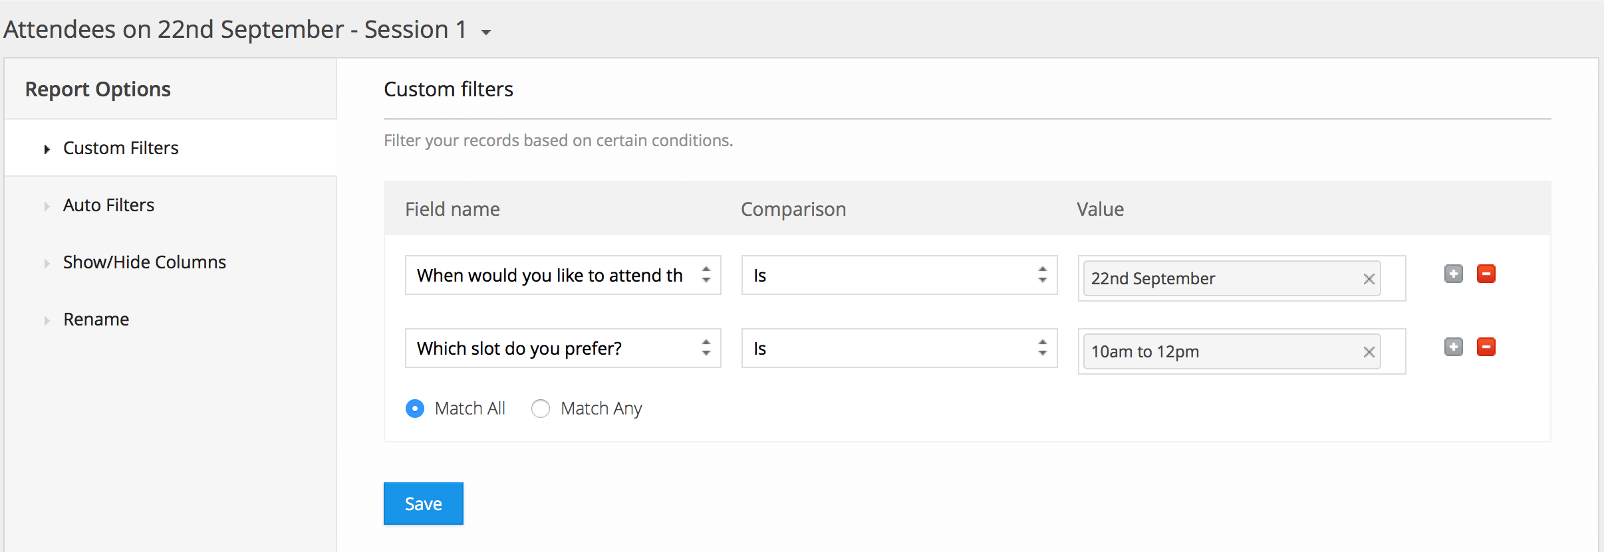Click the 22nd September value tag
Screen dimensions: 1604x552
pyautogui.click(x=1232, y=278)
